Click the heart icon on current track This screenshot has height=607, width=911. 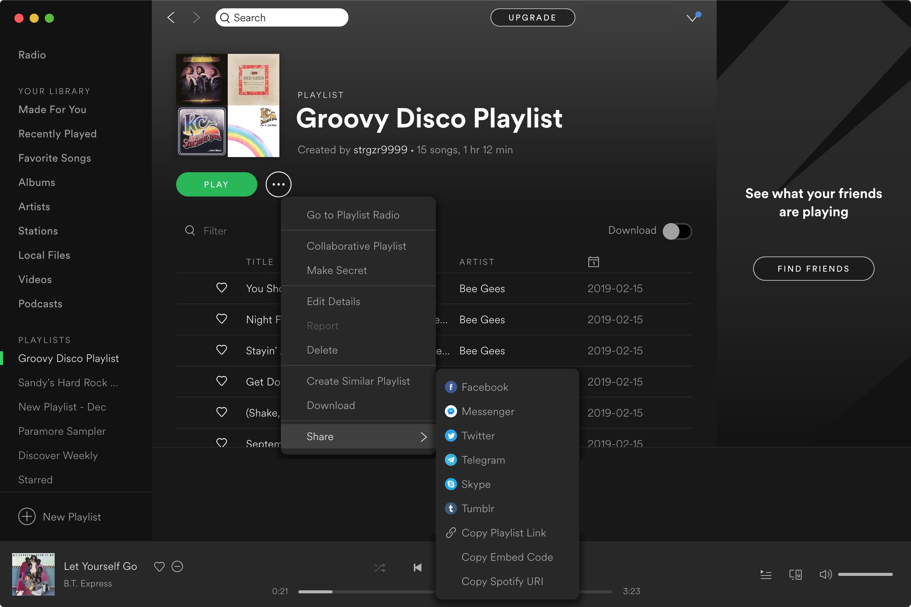tap(159, 565)
